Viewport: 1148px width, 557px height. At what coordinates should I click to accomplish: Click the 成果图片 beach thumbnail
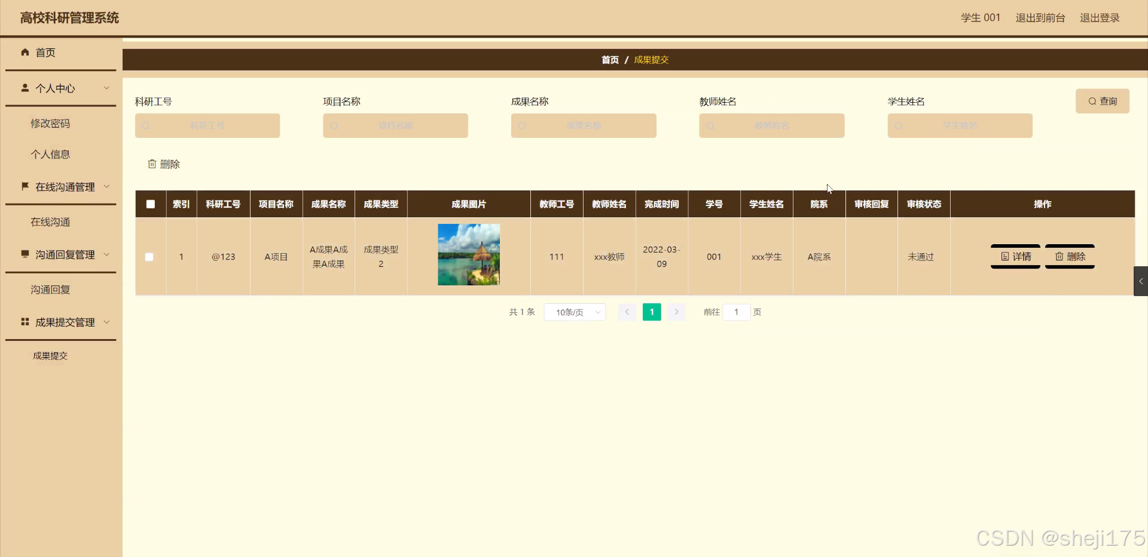point(468,255)
